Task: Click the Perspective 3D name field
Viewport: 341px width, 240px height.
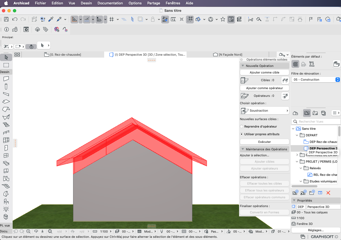Action: coord(323,207)
